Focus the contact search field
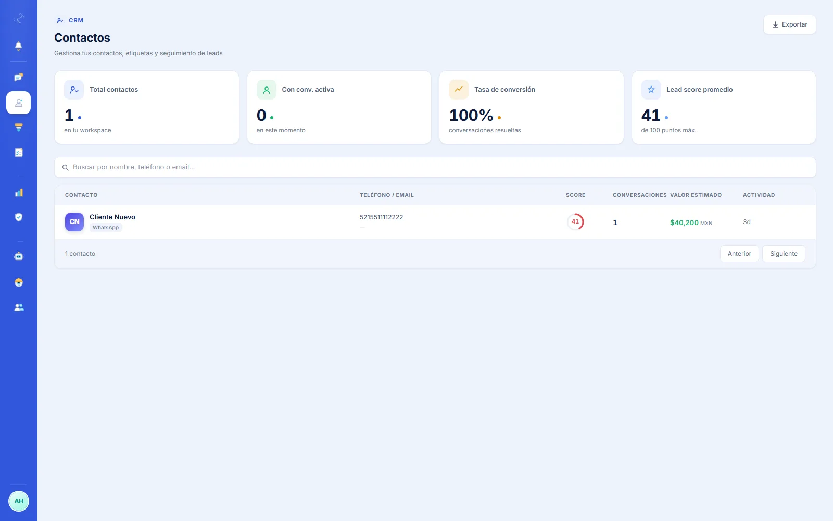Image resolution: width=833 pixels, height=521 pixels. (x=435, y=167)
